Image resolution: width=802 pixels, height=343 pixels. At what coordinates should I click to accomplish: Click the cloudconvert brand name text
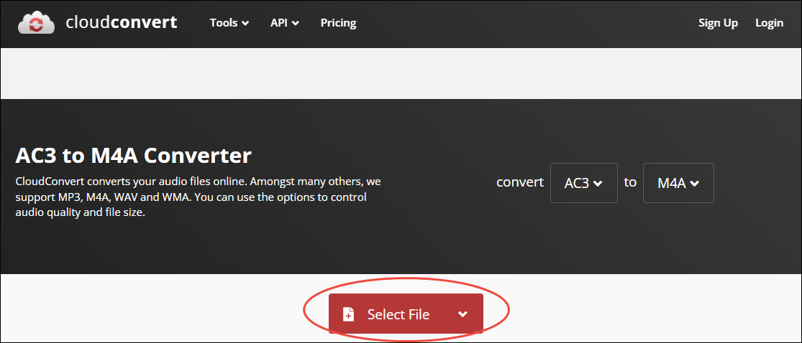point(122,22)
